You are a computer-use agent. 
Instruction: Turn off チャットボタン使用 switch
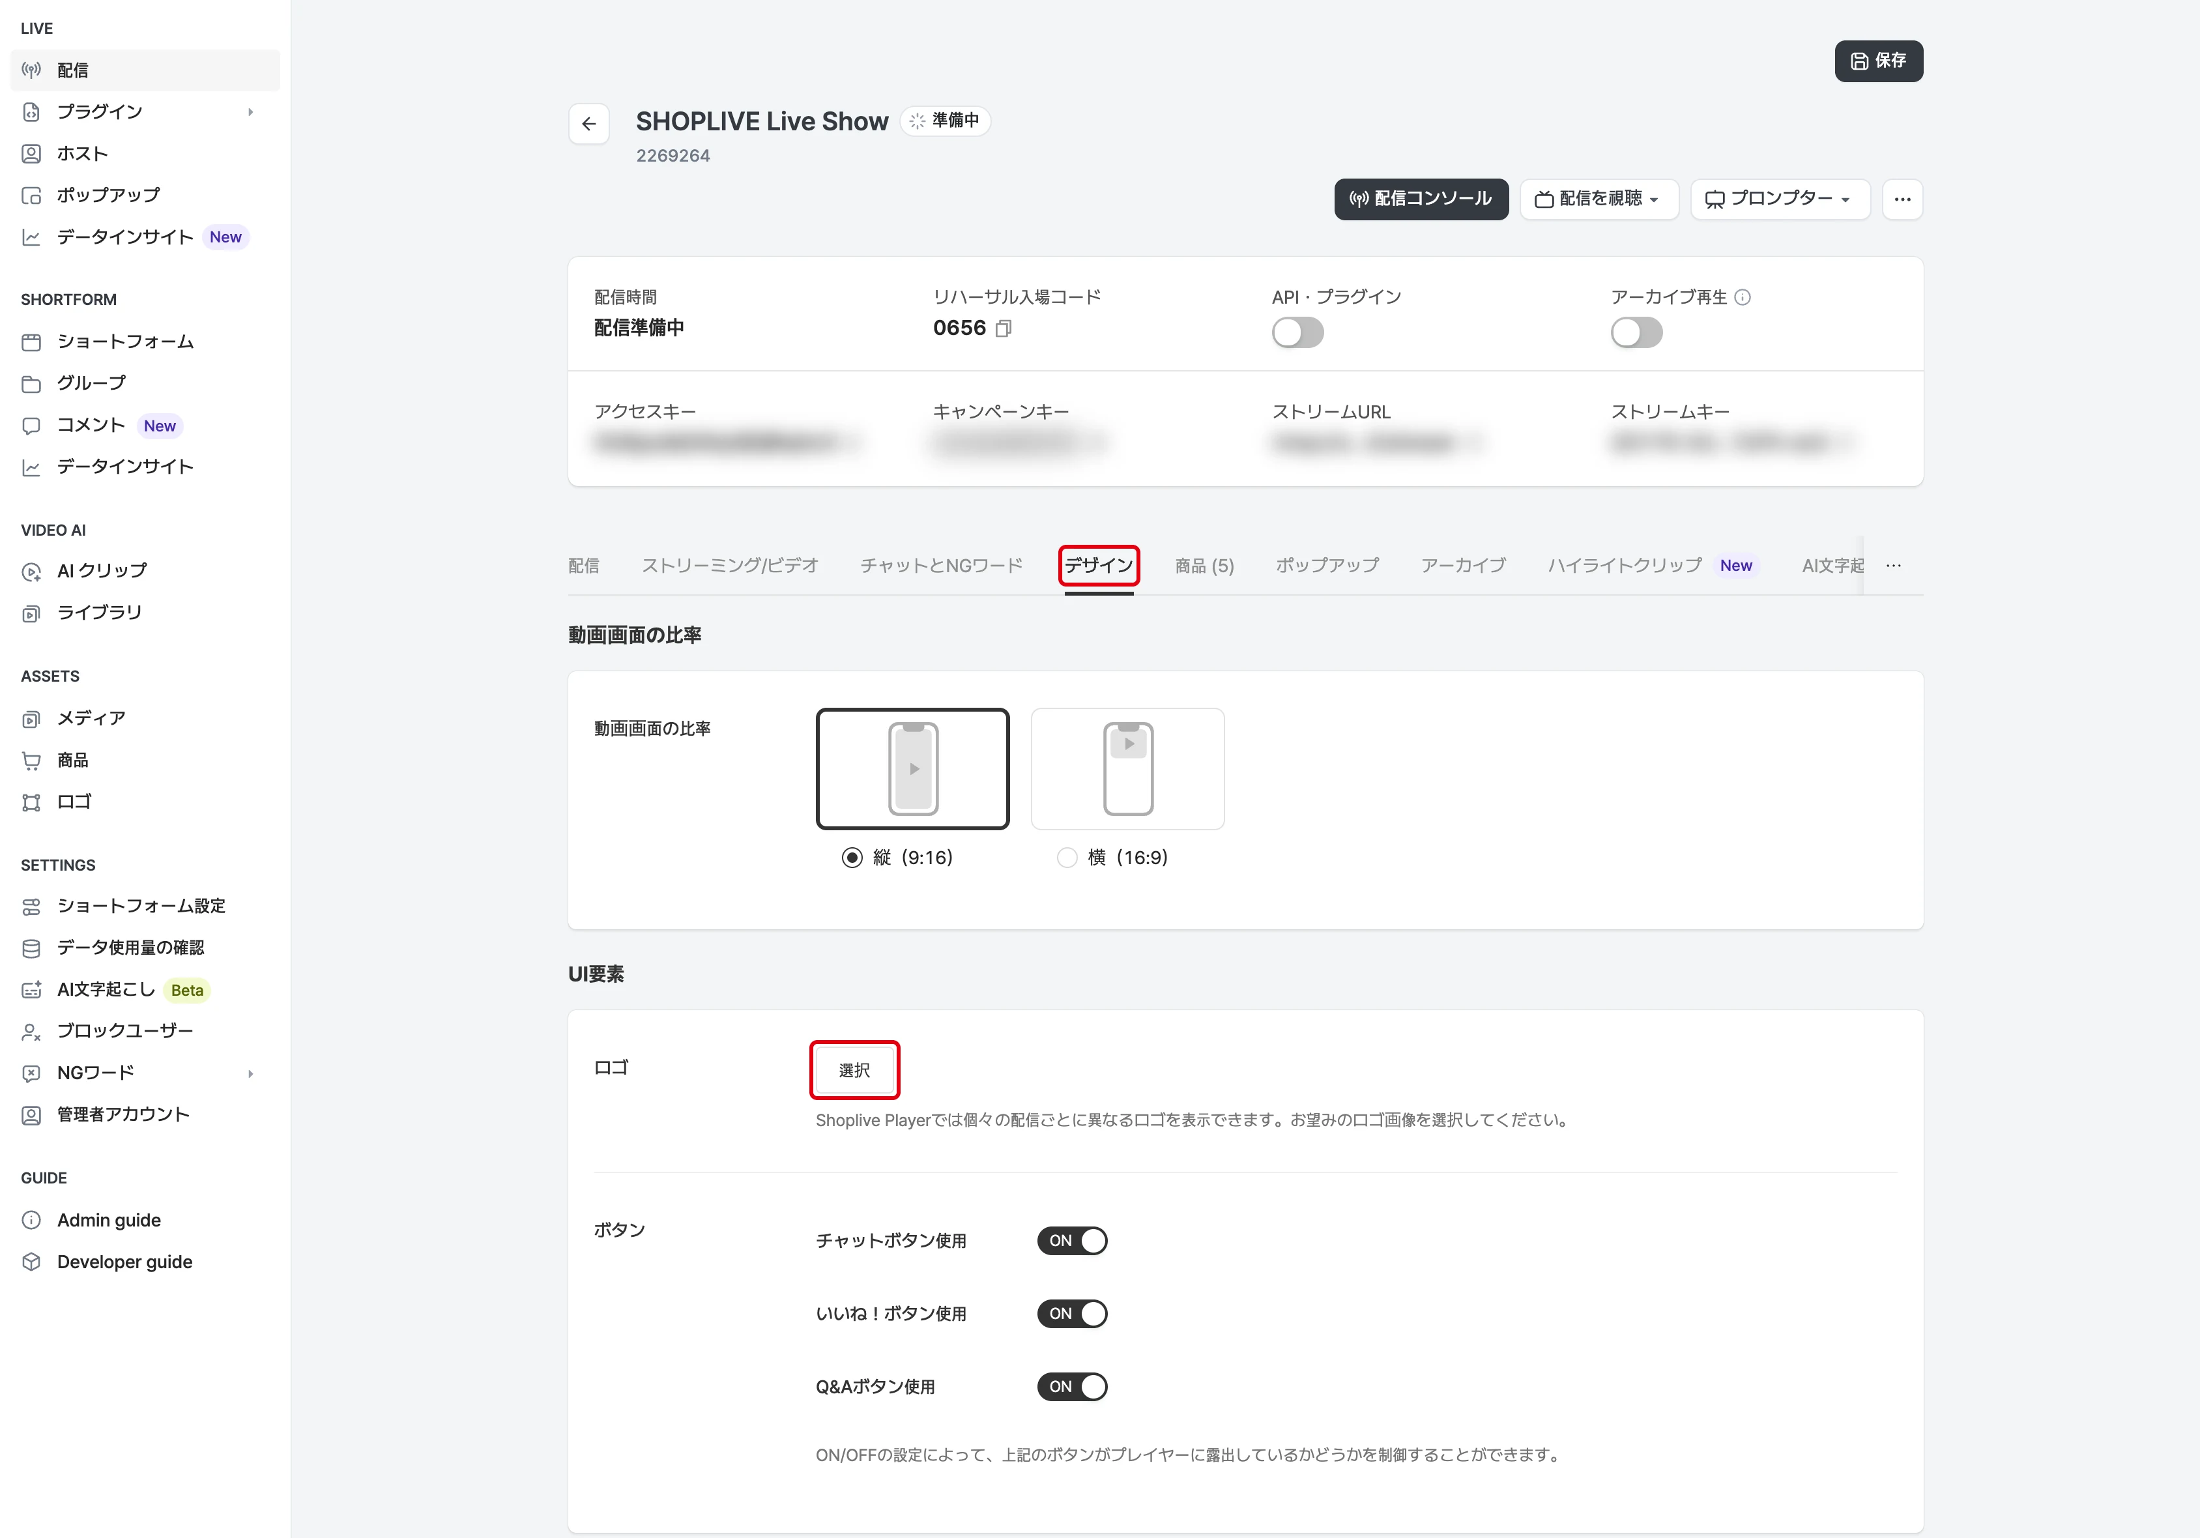[1072, 1241]
